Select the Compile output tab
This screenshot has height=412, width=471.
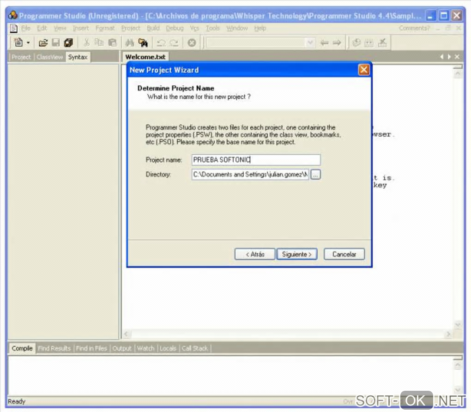pos(22,348)
